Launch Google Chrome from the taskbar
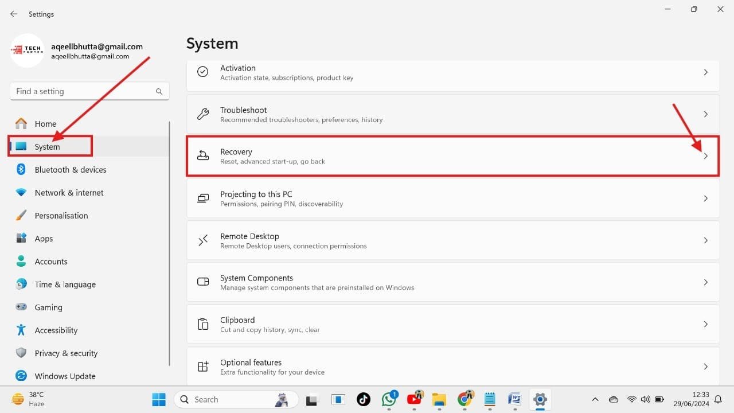Viewport: 734px width, 413px height. pos(465,399)
